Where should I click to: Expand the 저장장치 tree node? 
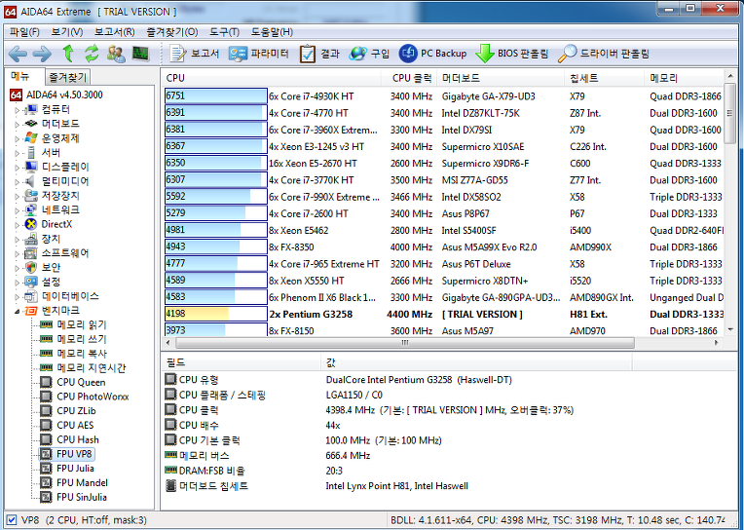(x=17, y=196)
